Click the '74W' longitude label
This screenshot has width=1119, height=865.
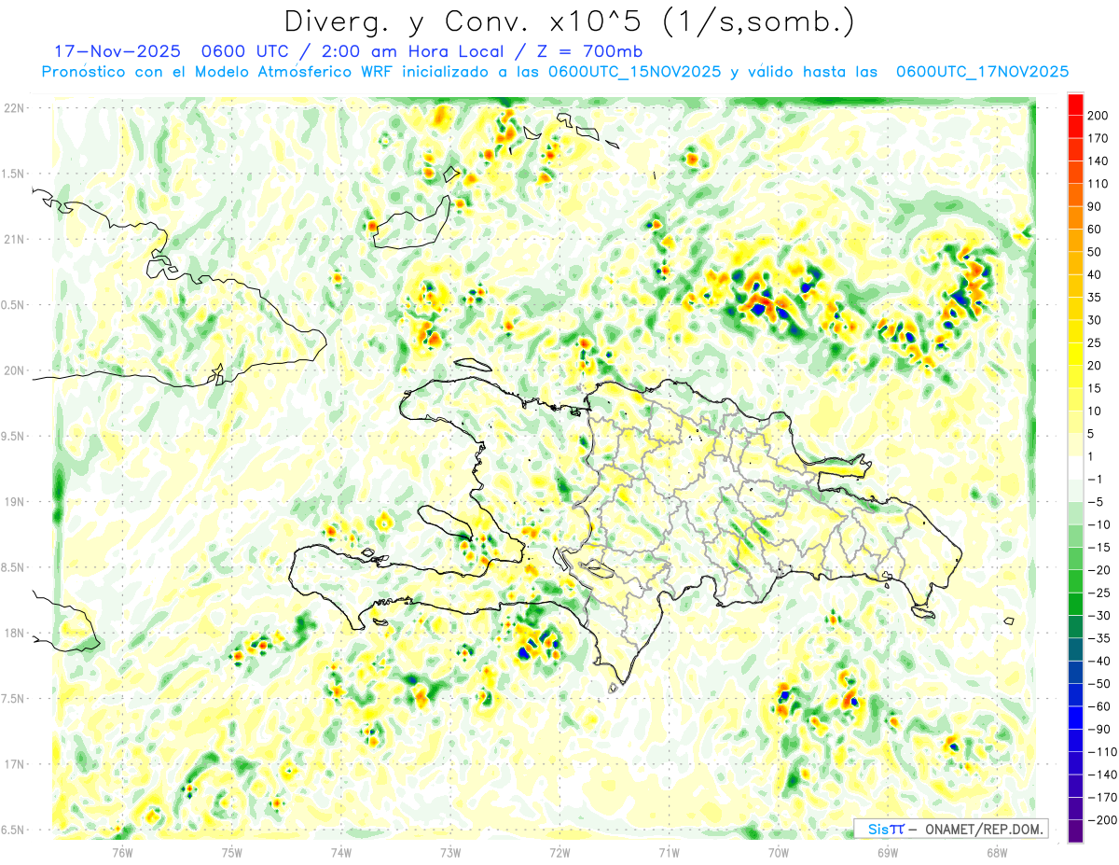point(341,852)
